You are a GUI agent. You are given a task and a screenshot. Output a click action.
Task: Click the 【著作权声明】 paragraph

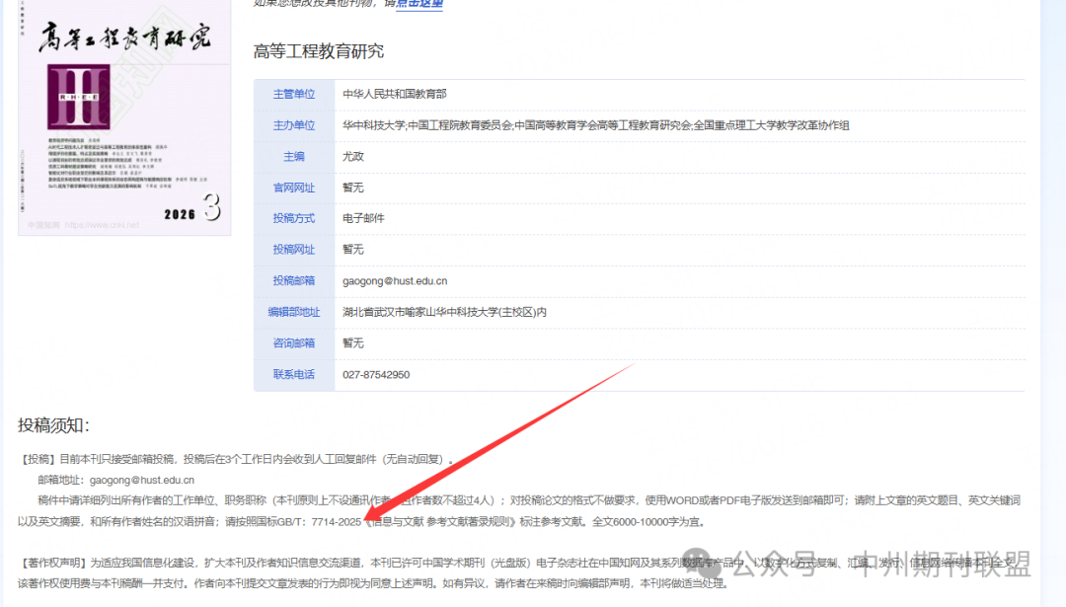[x=519, y=573]
